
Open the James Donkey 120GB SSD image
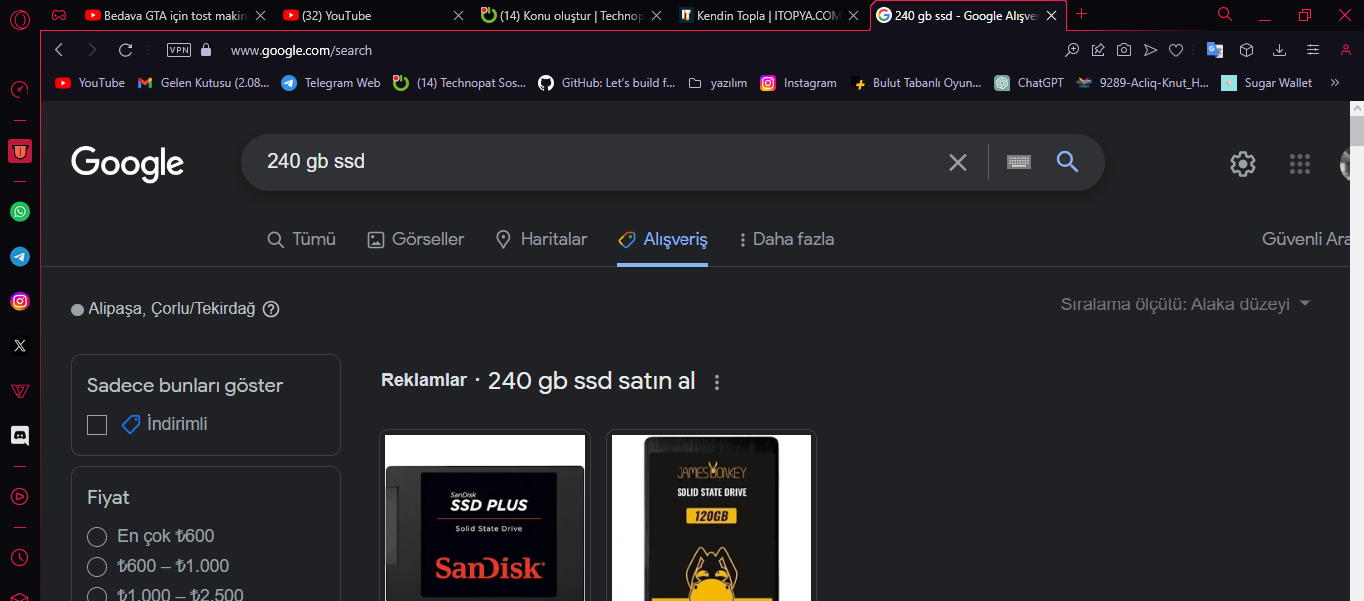[x=710, y=518]
